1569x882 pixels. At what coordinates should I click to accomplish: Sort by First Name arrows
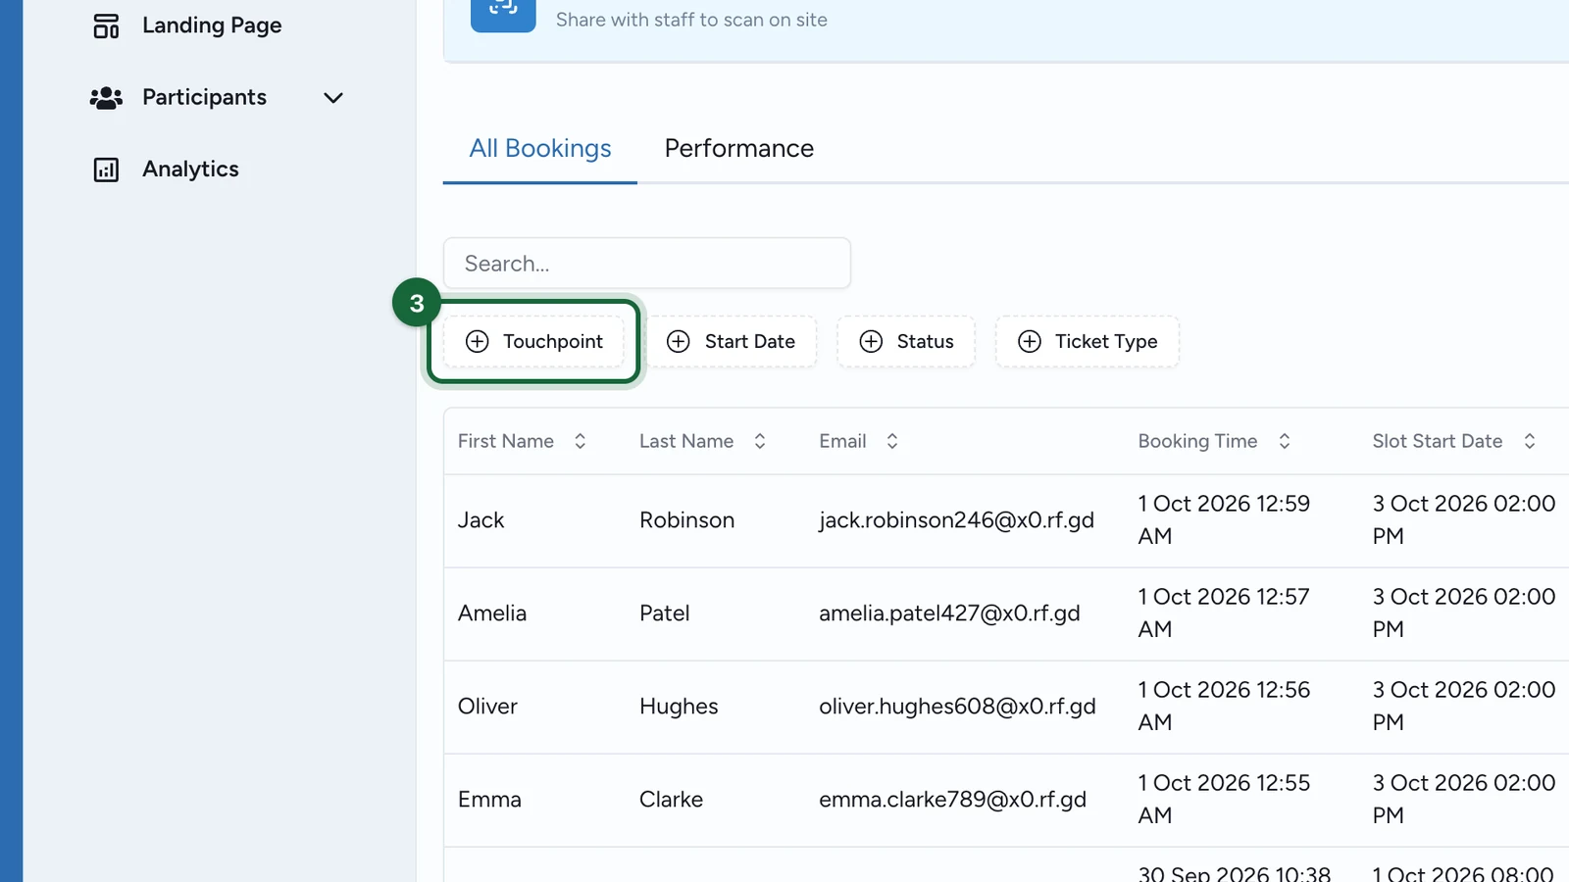(581, 441)
